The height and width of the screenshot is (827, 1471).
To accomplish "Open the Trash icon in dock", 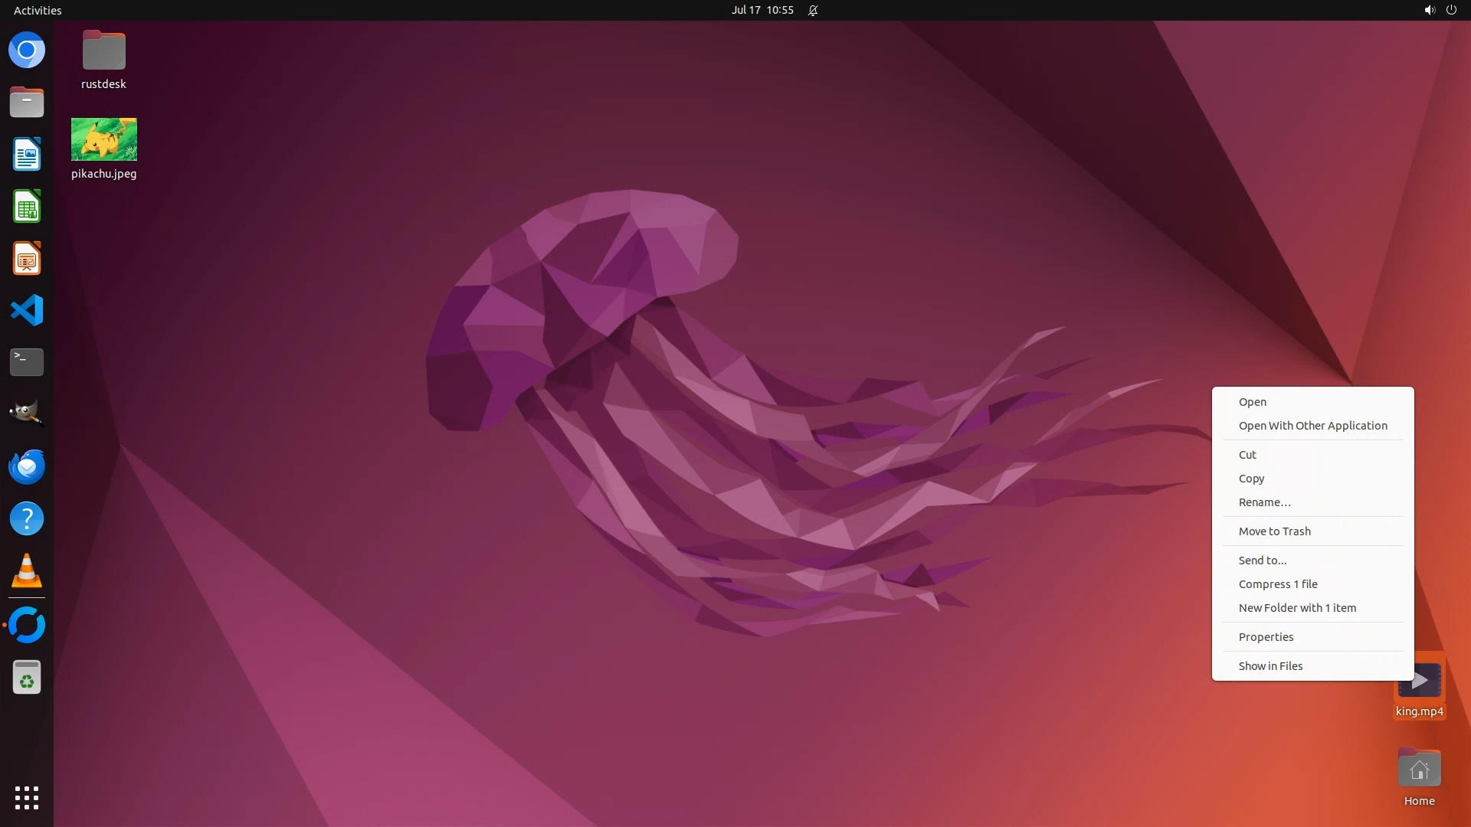I will click(27, 678).
